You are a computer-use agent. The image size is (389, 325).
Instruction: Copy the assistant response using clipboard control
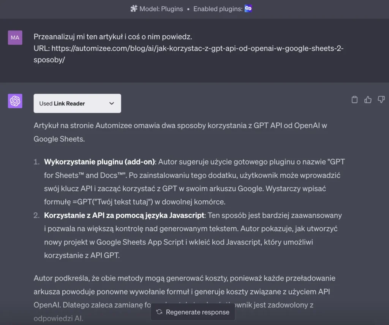coord(354,99)
